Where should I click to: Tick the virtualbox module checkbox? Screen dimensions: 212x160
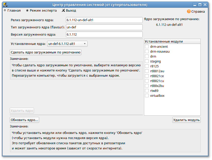coord(147,96)
